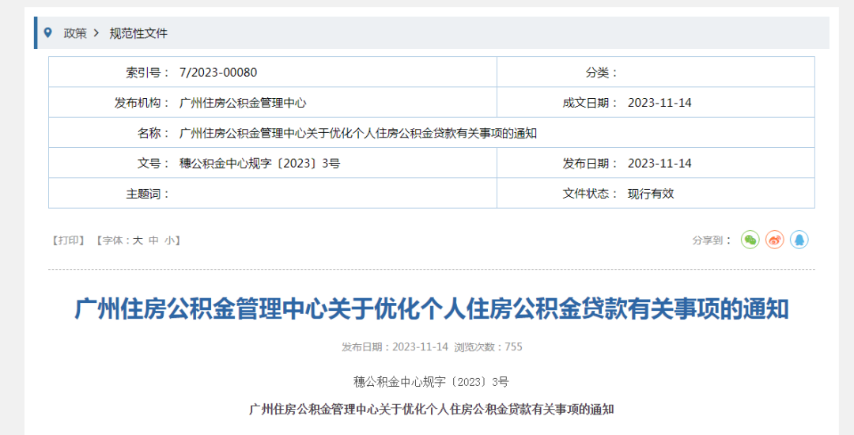Image resolution: width=854 pixels, height=435 pixels.
Task: Click the breadcrumb chevron after 政策
Action: click(x=96, y=33)
